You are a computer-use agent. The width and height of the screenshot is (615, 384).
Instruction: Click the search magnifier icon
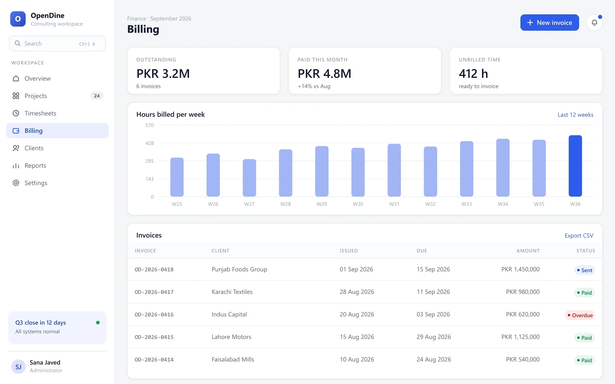coord(17,43)
